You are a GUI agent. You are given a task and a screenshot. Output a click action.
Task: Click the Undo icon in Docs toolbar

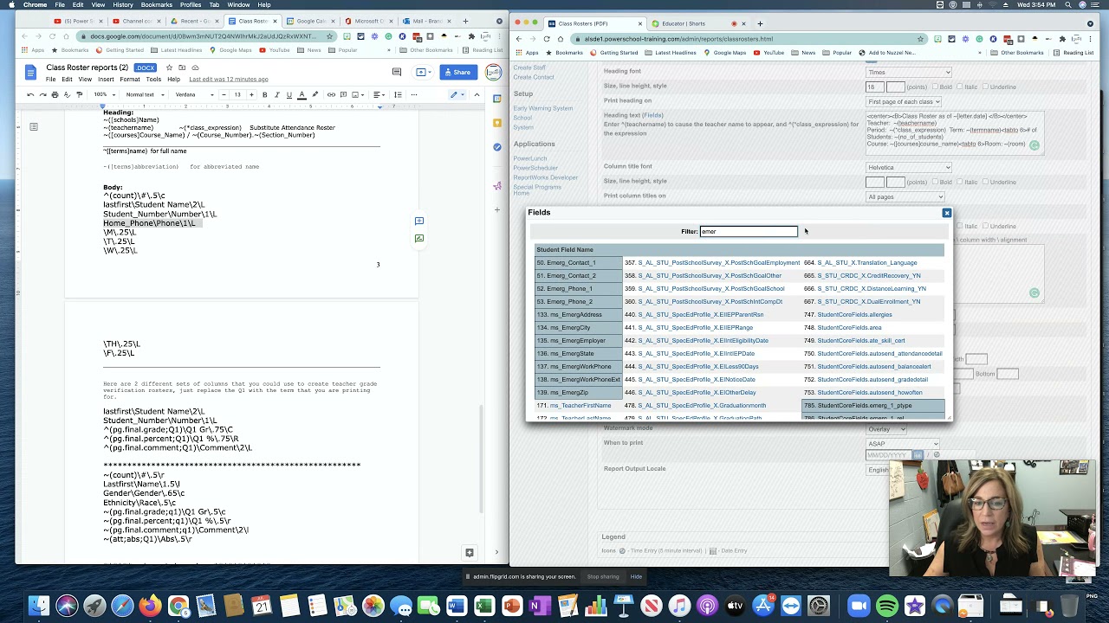[x=30, y=94]
